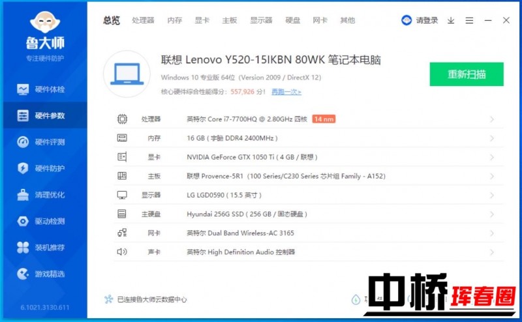
Task: Click the 声卡 speaker icon
Action: pyautogui.click(x=122, y=252)
